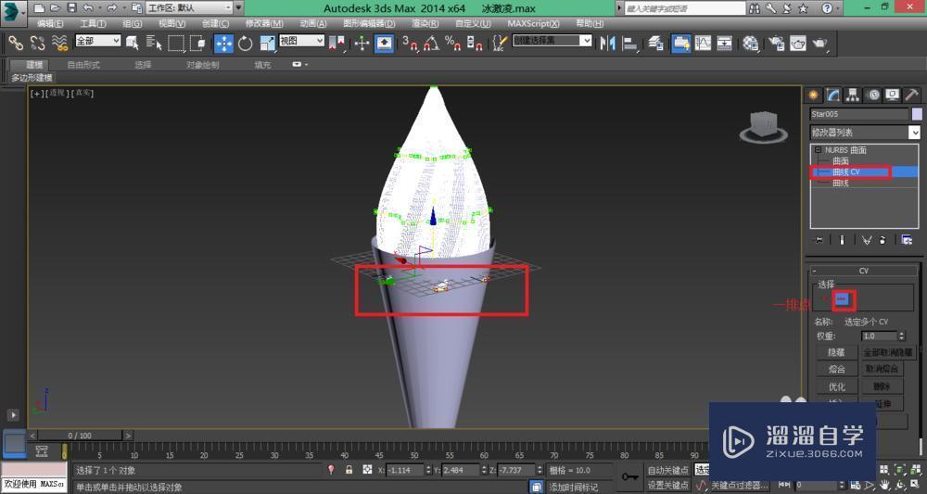The height and width of the screenshot is (494, 927).
Task: Collapse the NURBS 曲面 stack tree
Action: click(x=819, y=150)
